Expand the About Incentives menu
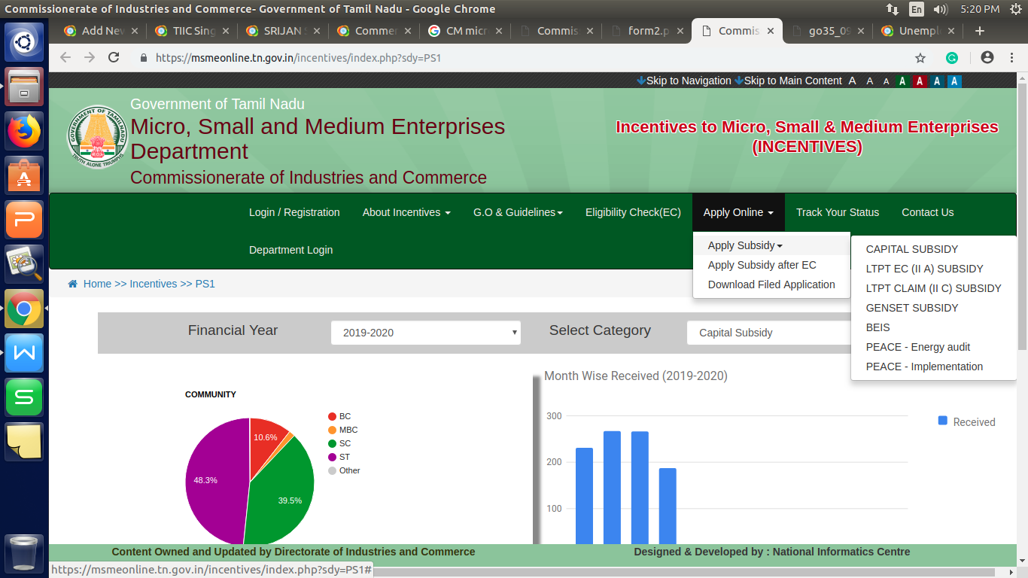1028x578 pixels. [406, 212]
